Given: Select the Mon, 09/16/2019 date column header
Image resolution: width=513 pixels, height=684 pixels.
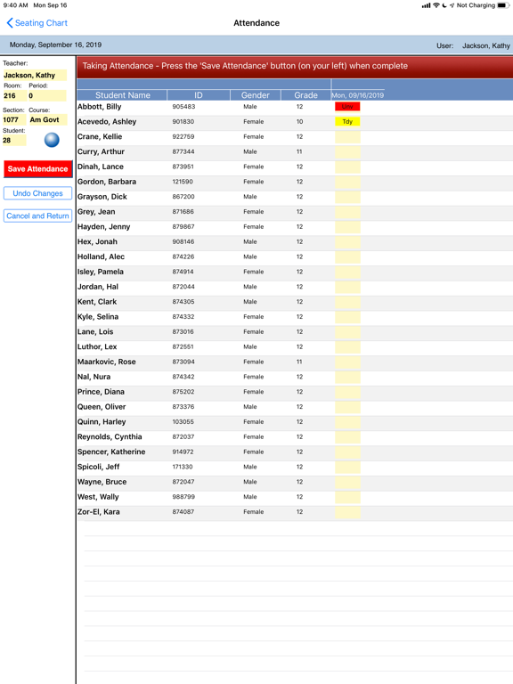Looking at the screenshot, I should pyautogui.click(x=358, y=95).
